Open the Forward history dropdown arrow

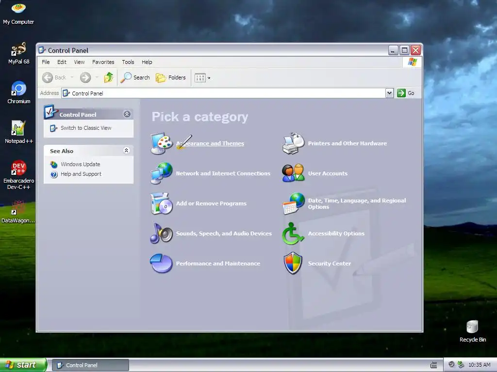[x=97, y=77]
